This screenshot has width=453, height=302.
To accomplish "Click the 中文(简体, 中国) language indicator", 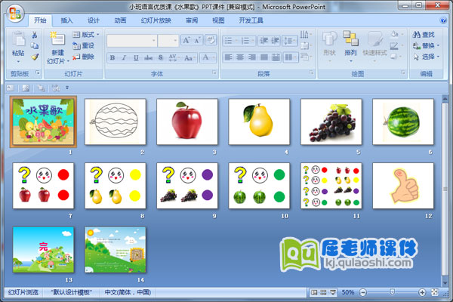I will point(128,292).
